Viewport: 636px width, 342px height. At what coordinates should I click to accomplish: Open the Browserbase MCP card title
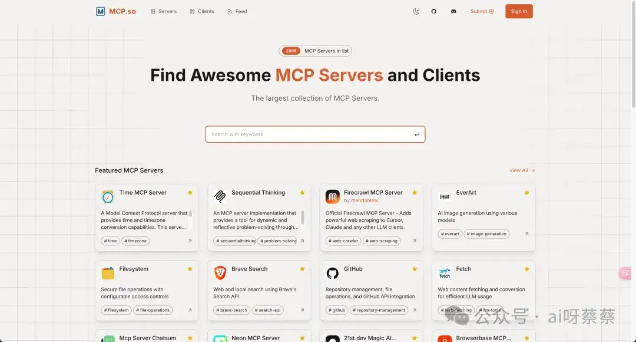point(483,338)
